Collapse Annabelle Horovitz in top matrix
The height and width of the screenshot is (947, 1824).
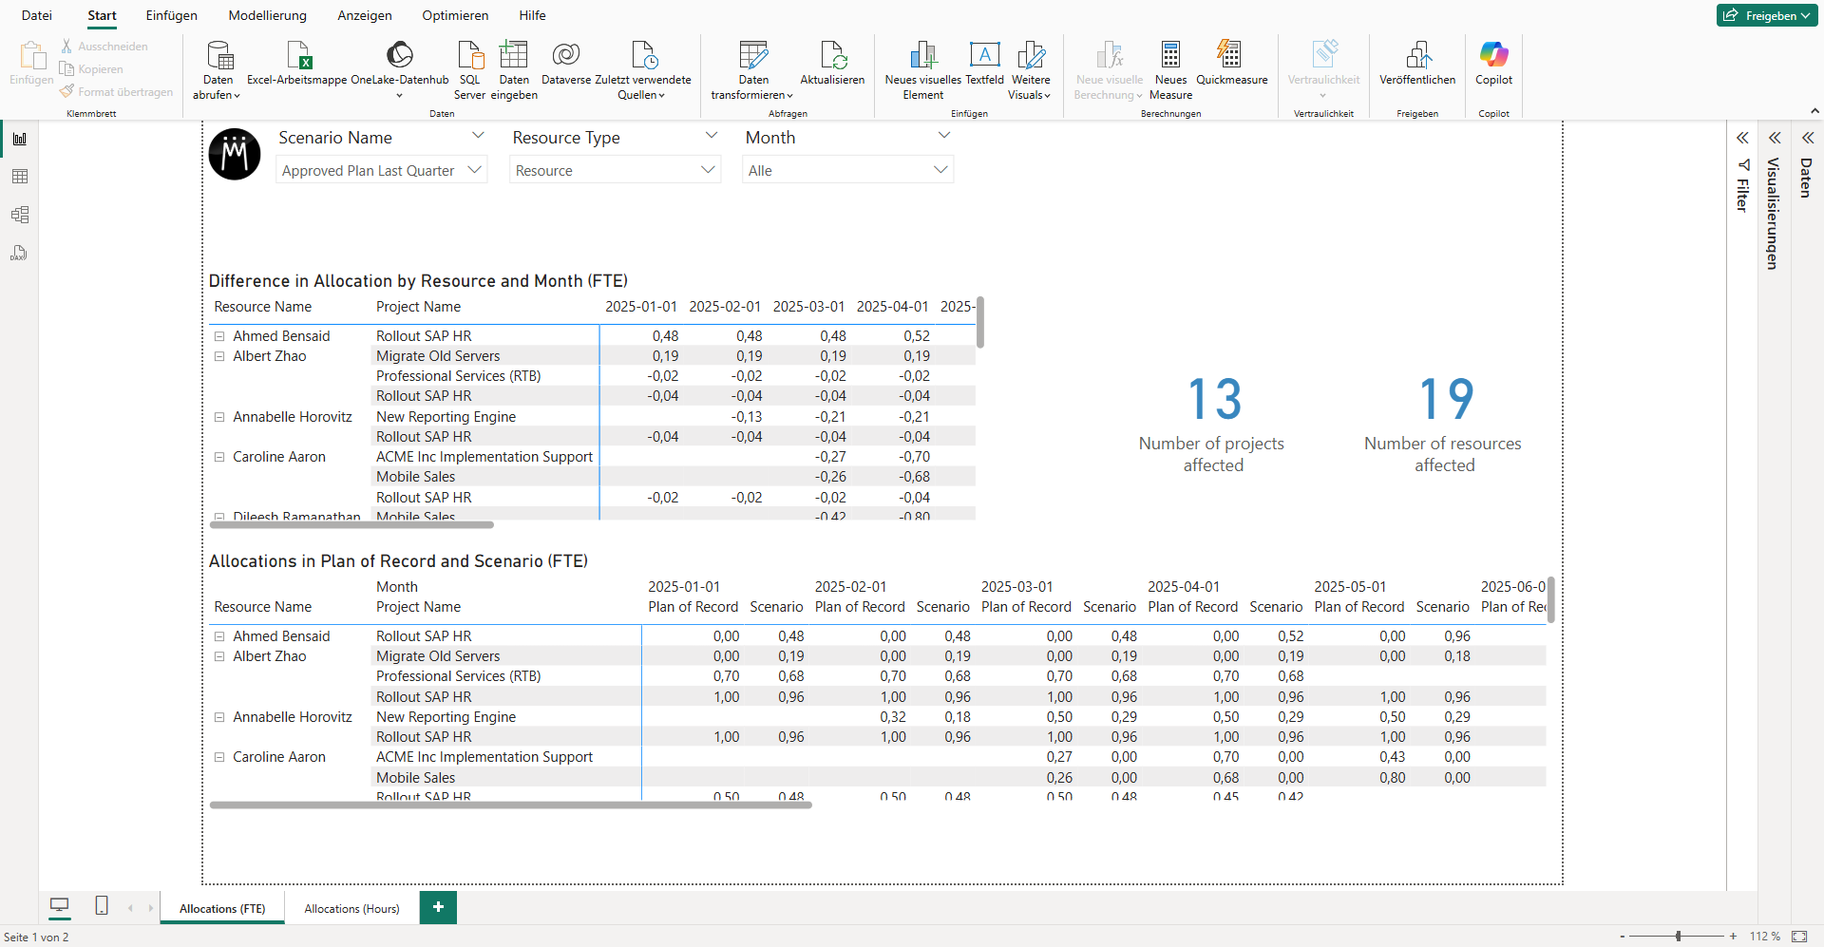[x=219, y=417]
